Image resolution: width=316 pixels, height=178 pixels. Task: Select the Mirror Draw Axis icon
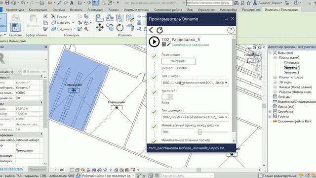click(x=130, y=18)
